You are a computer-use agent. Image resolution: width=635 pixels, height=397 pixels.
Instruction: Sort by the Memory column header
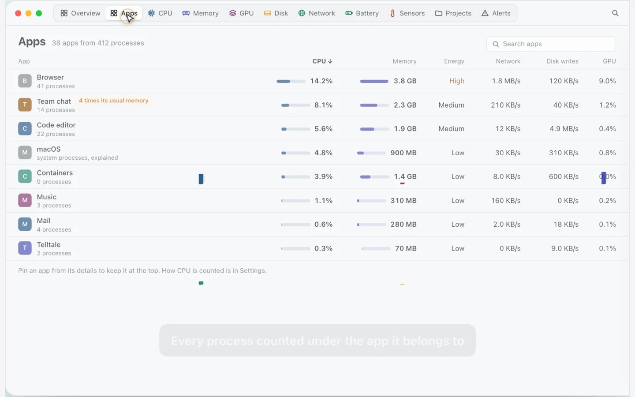pos(404,61)
